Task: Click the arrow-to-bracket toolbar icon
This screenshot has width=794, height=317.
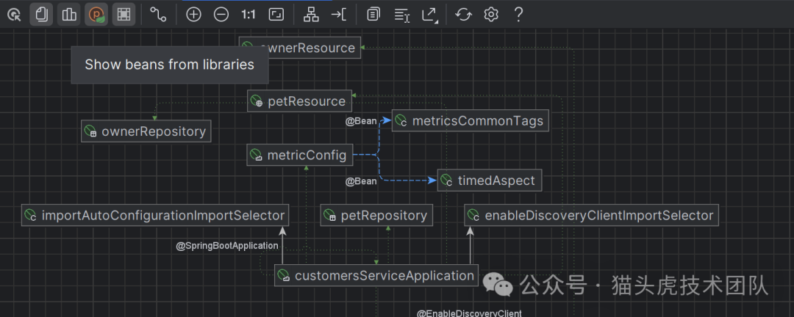Action: pyautogui.click(x=339, y=14)
